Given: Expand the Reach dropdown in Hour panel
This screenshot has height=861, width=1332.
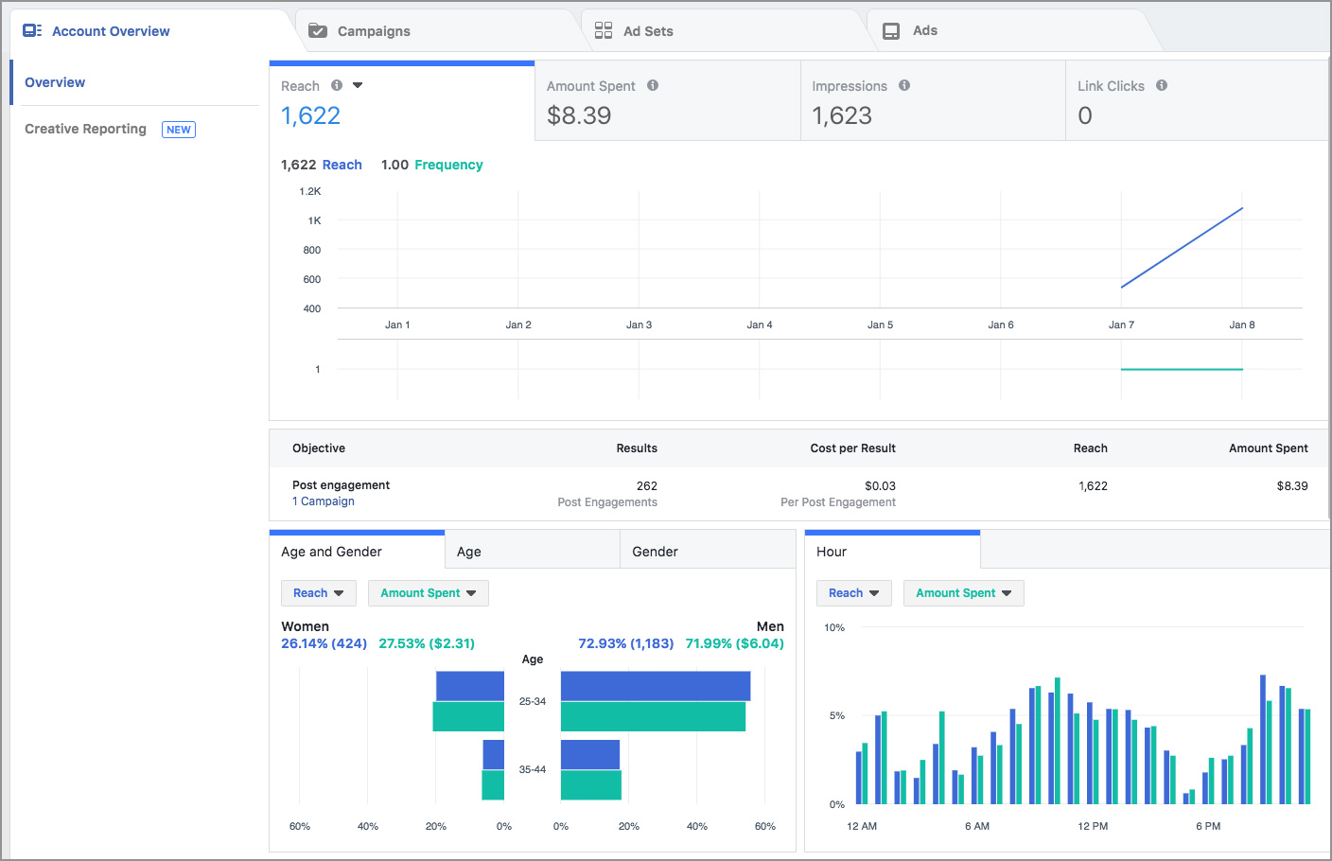Looking at the screenshot, I should tap(853, 593).
